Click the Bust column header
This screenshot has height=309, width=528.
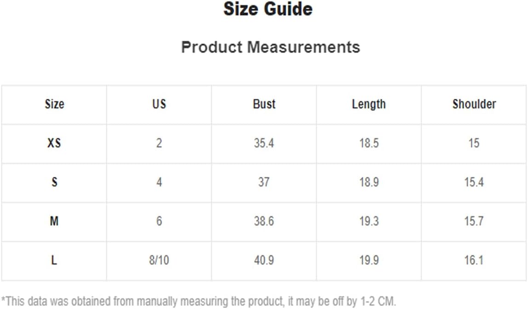pyautogui.click(x=264, y=104)
